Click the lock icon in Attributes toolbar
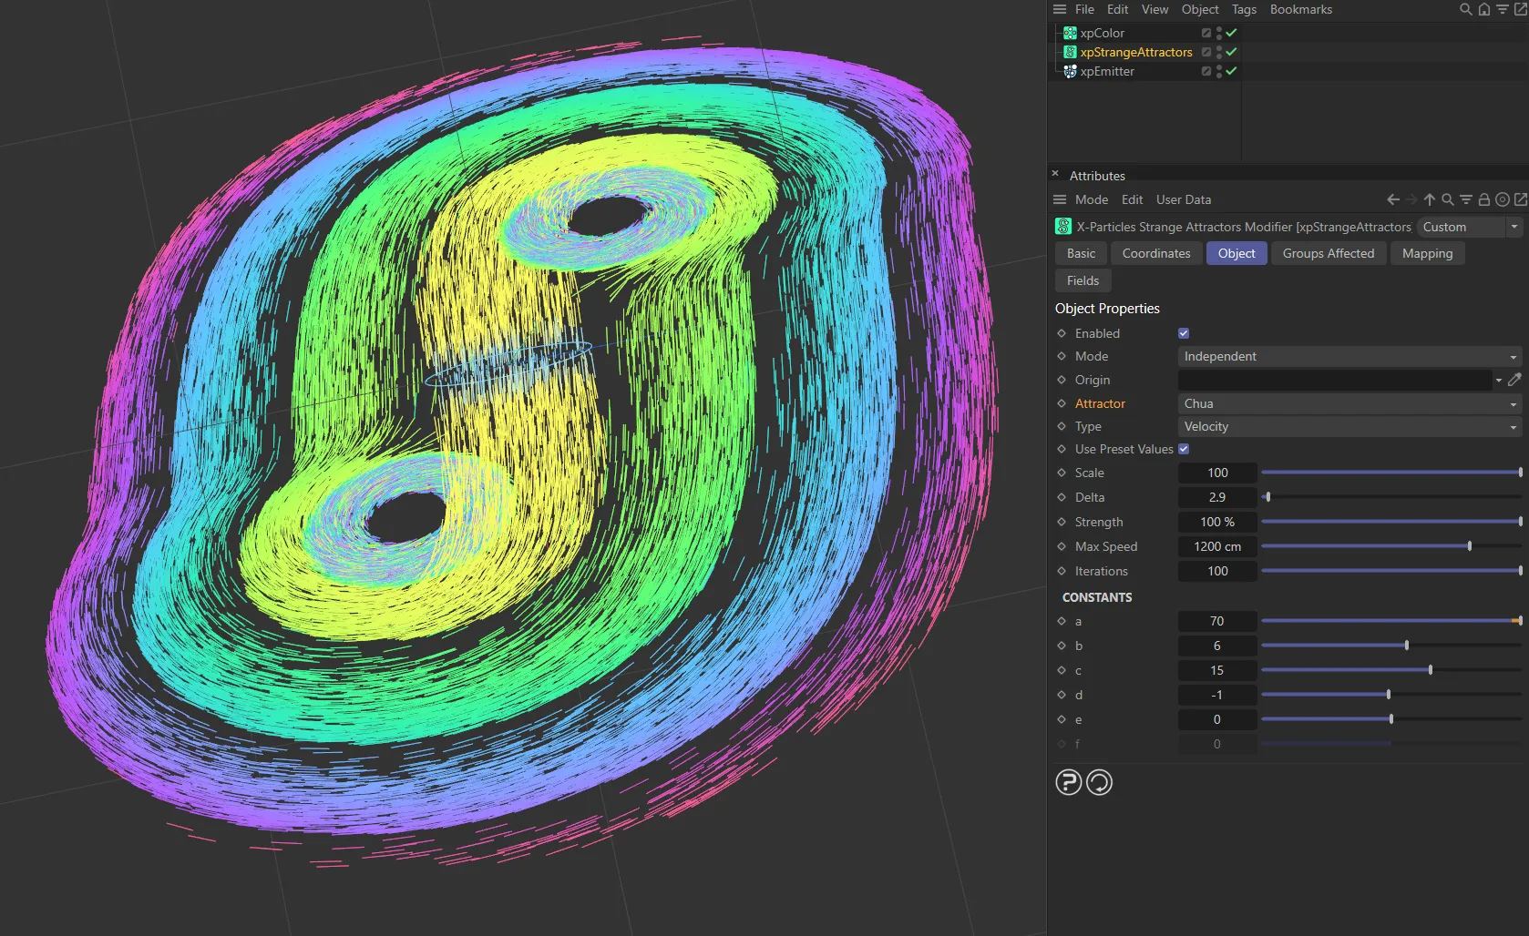This screenshot has width=1529, height=936. [1484, 199]
